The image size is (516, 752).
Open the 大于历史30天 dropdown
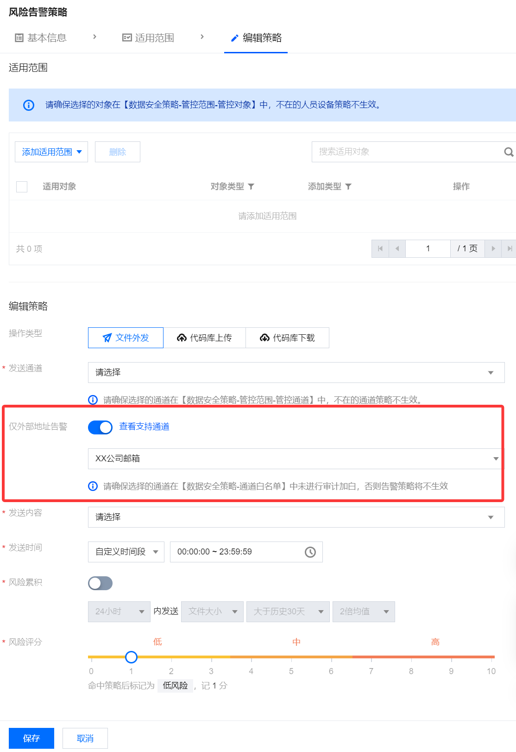[x=288, y=612]
